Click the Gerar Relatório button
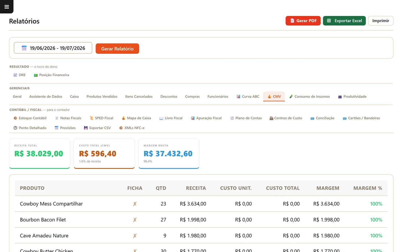The width and height of the screenshot is (404, 252). pyautogui.click(x=117, y=48)
